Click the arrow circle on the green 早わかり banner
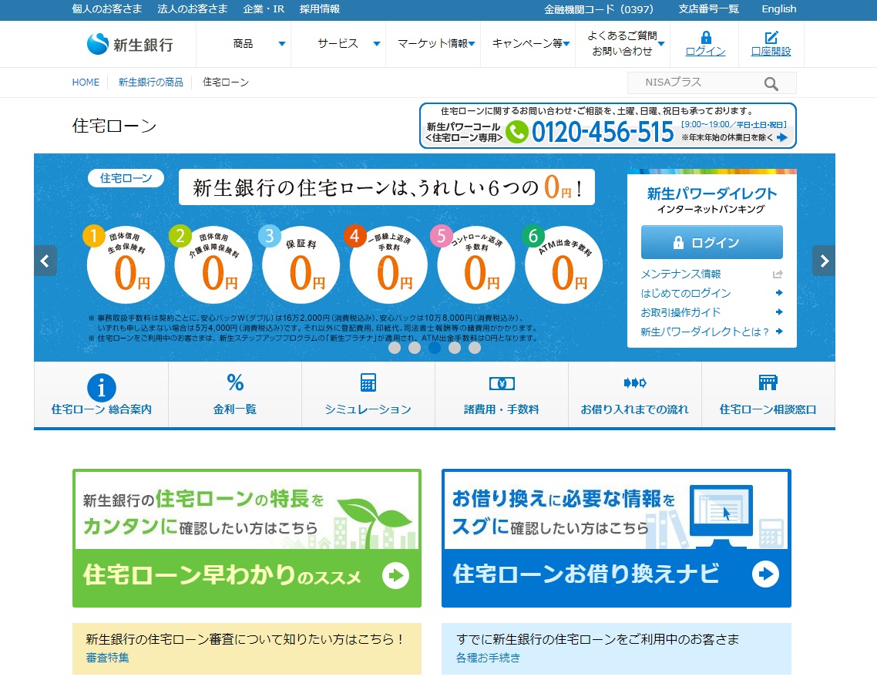Image resolution: width=877 pixels, height=687 pixels. point(395,576)
